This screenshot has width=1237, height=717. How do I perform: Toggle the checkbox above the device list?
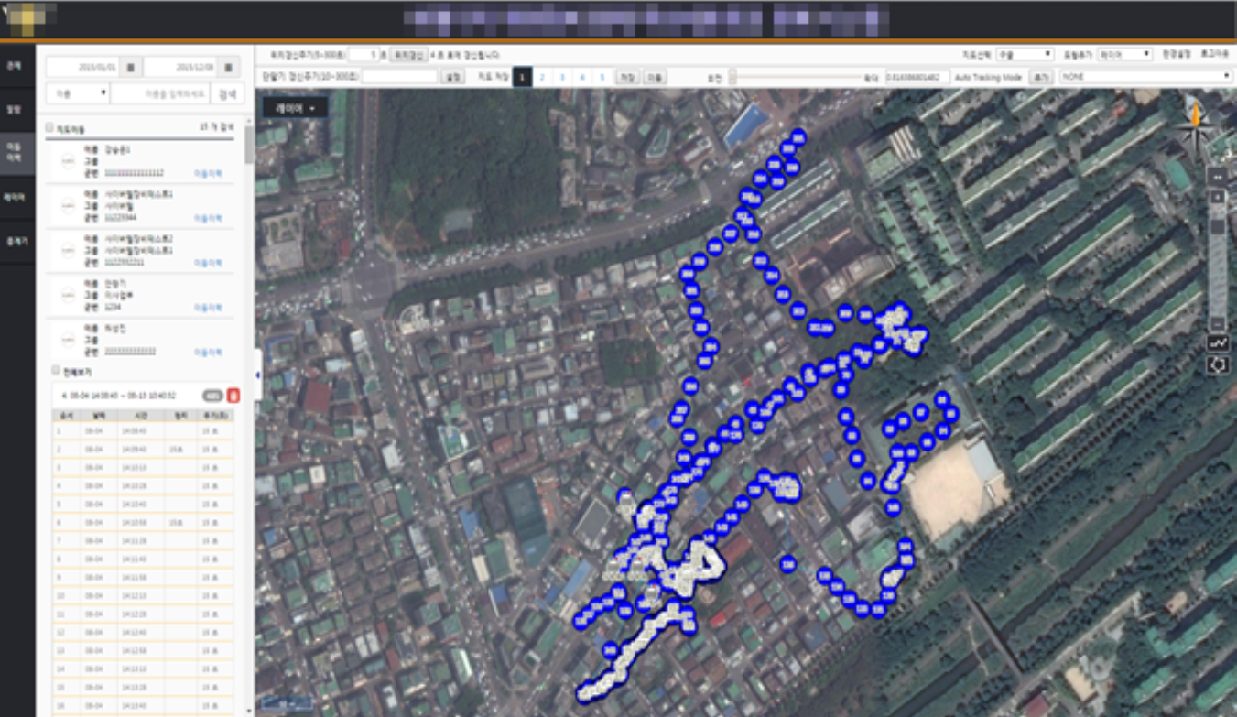50,128
